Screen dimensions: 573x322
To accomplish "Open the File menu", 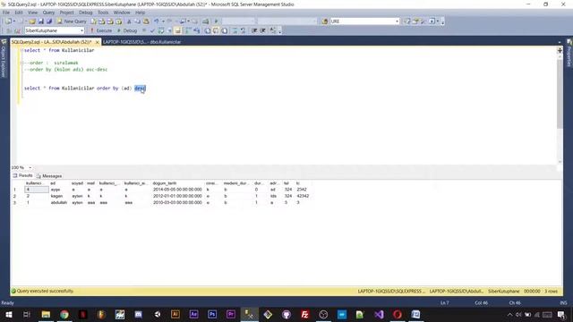I will 6,13.
